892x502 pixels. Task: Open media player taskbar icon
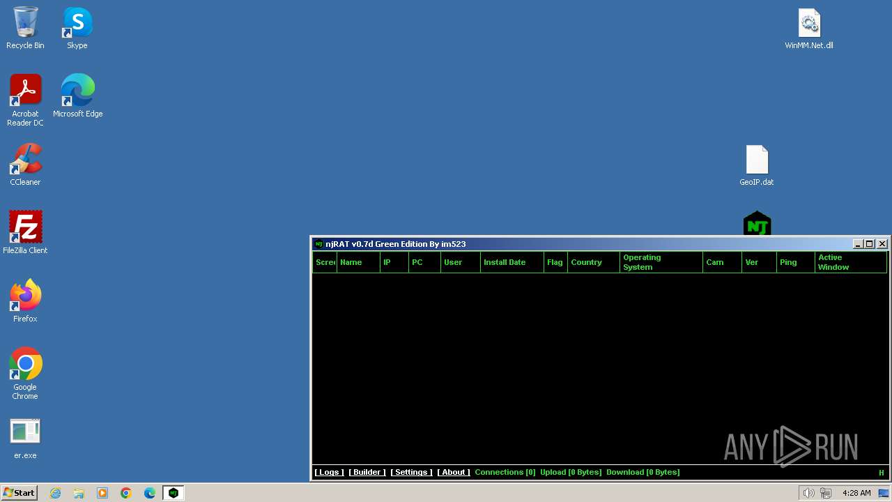(102, 493)
